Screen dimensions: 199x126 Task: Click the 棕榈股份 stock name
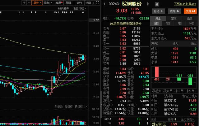coord(132,4)
